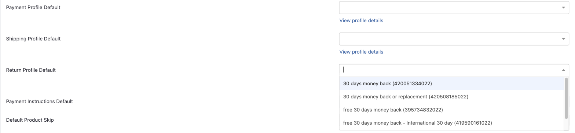575x133 pixels.
Task: Focus the Shipping Profile Default select box
Action: click(x=454, y=39)
